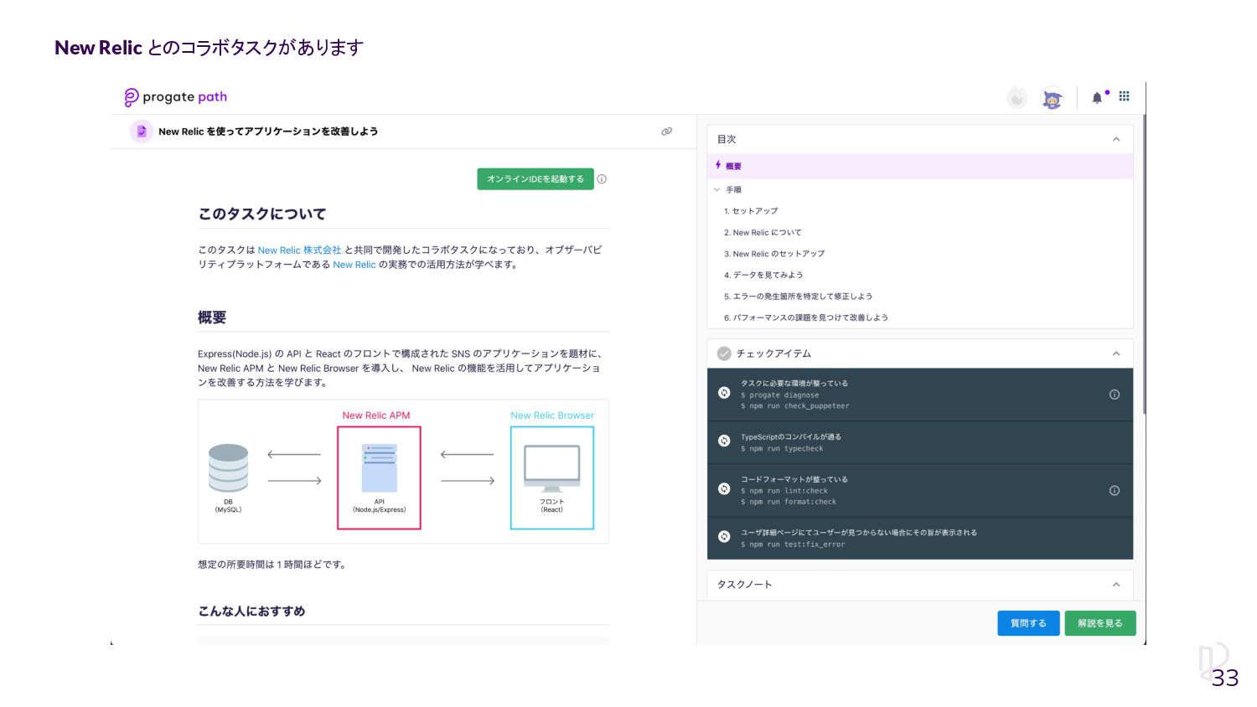Click info icon on code format check item
This screenshot has width=1257, height=707.
[x=1115, y=491]
